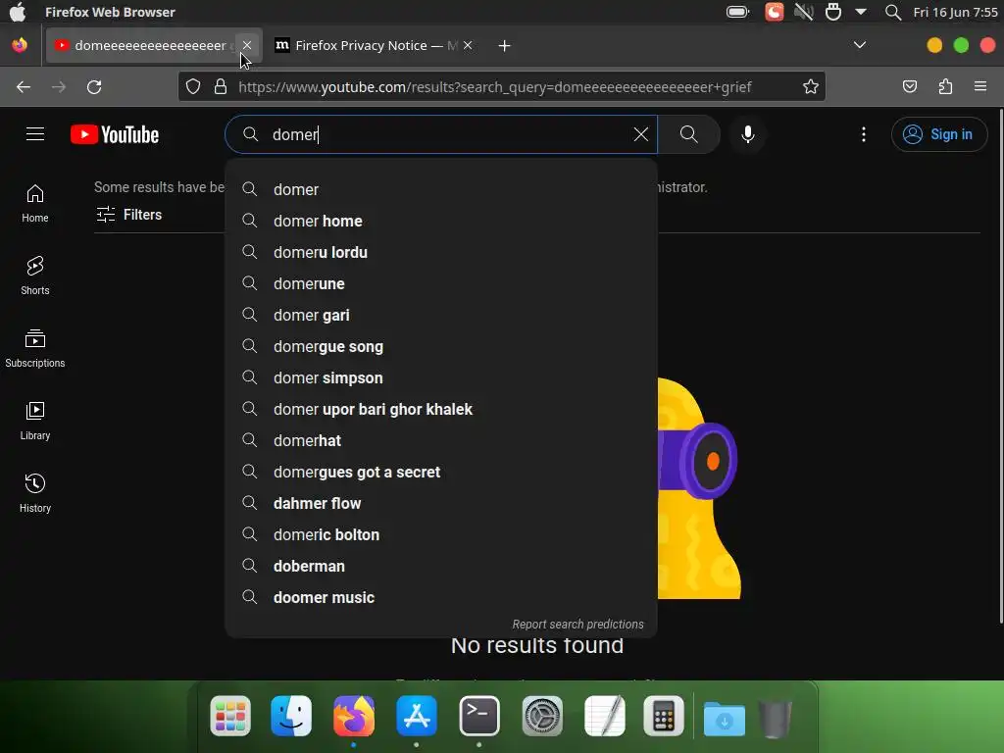
Task: Close the YouTube tab
Action: coord(246,45)
